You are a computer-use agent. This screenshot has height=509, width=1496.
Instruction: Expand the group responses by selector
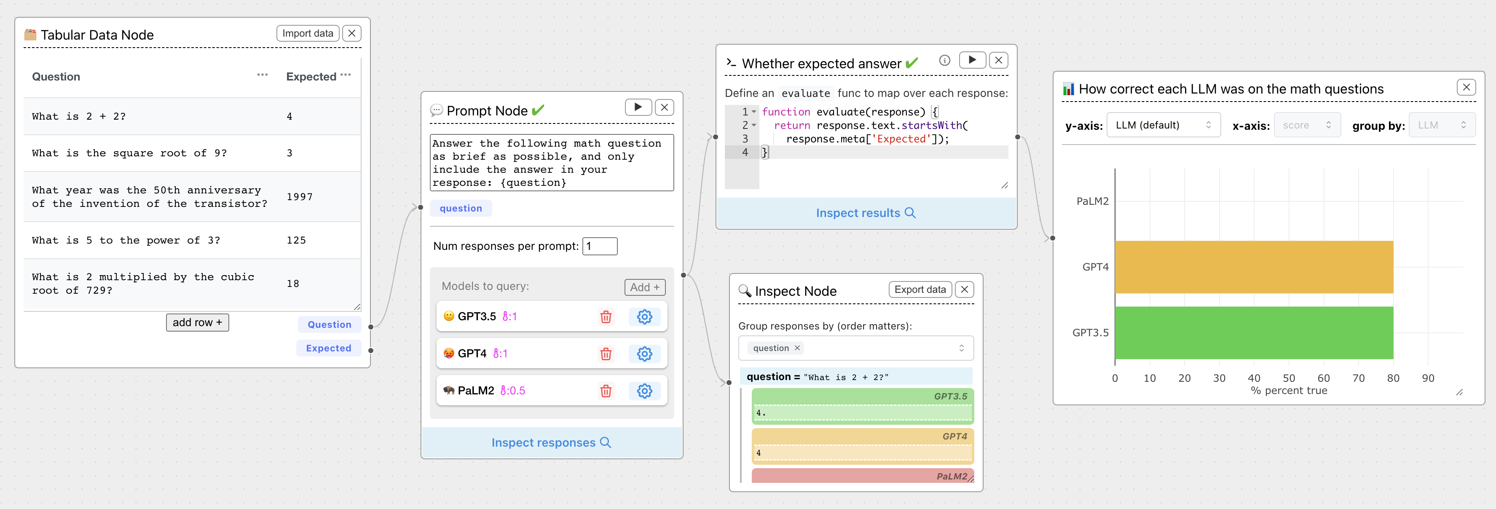961,348
